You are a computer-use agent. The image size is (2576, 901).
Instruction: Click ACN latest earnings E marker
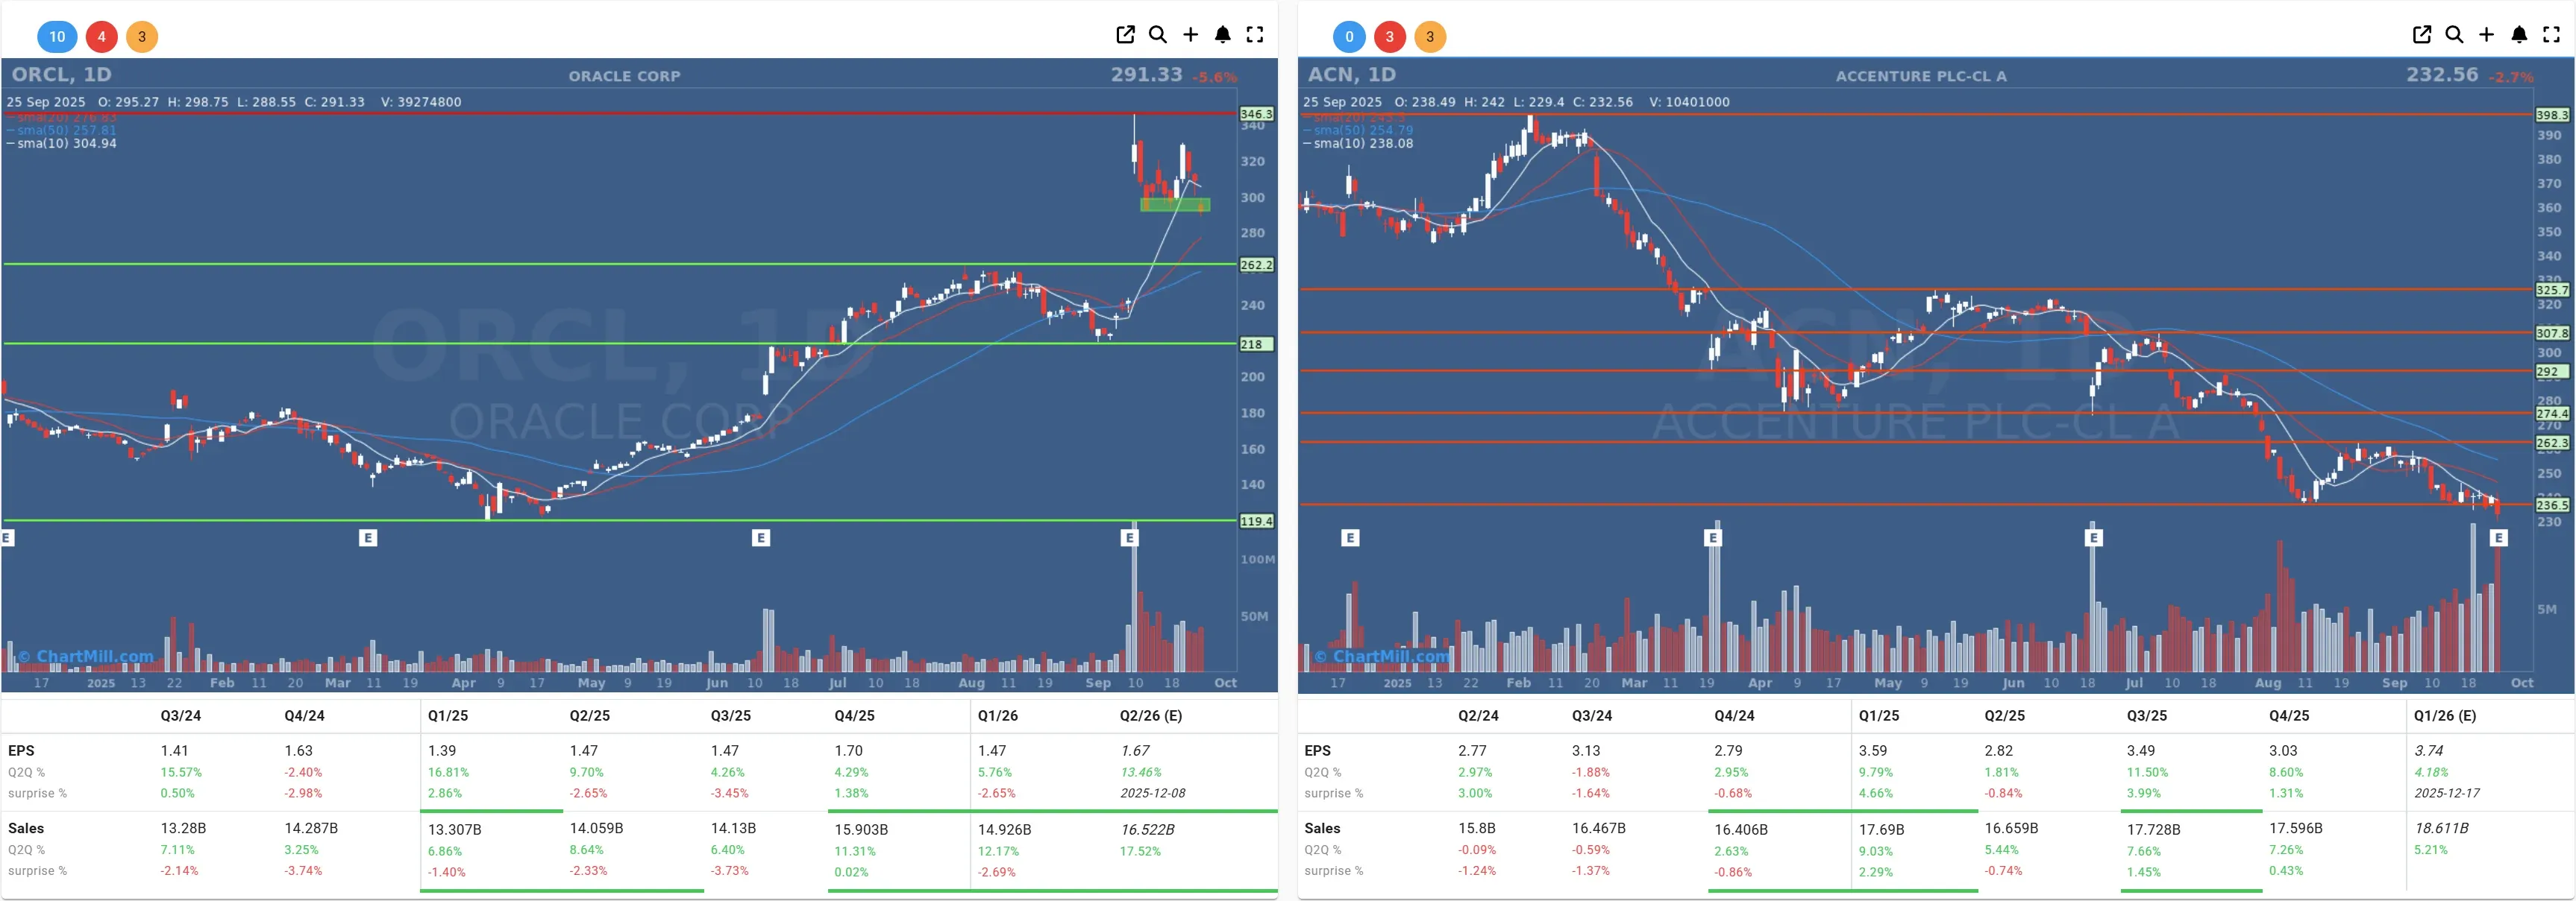click(x=2499, y=537)
